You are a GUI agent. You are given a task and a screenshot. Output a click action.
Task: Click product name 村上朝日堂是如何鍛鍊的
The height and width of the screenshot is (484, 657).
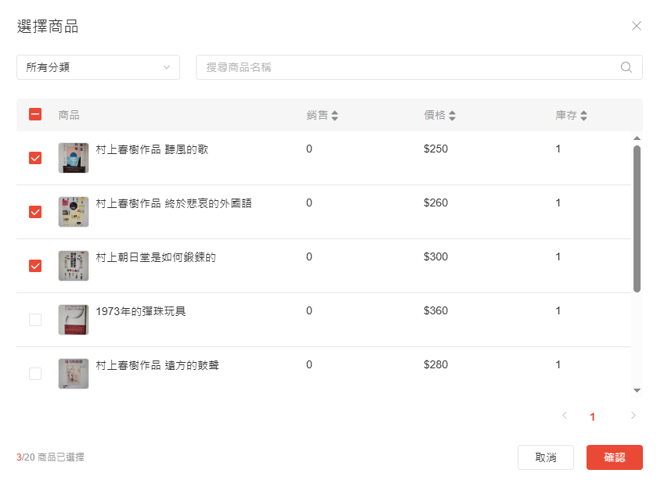point(156,257)
